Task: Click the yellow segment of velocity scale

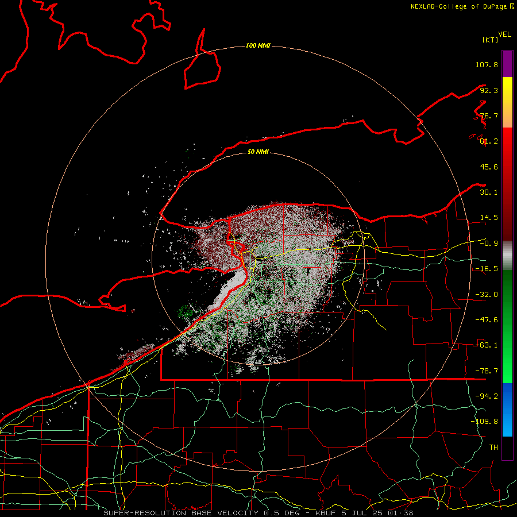Action: point(507,102)
